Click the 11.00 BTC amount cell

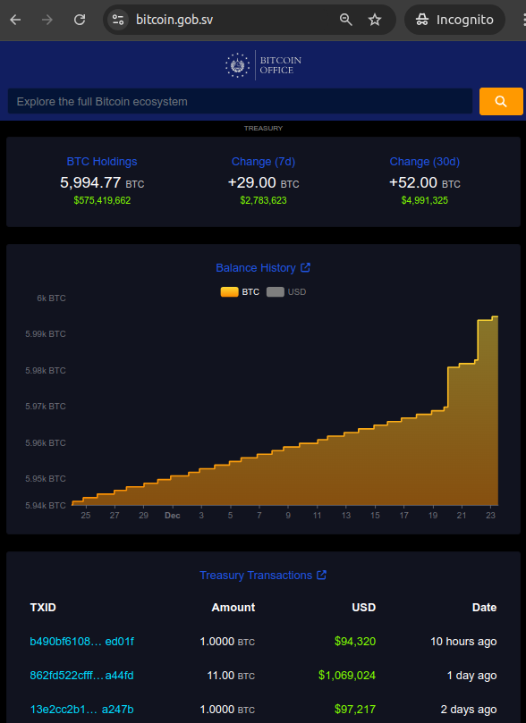[x=231, y=676]
